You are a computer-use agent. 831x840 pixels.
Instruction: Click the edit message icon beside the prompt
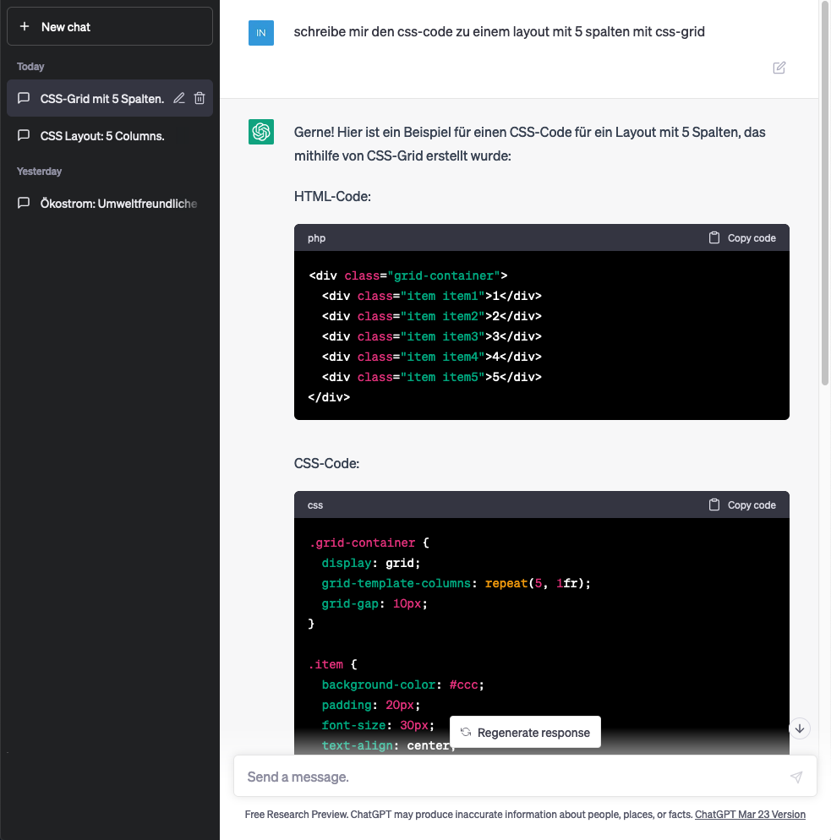[779, 68]
